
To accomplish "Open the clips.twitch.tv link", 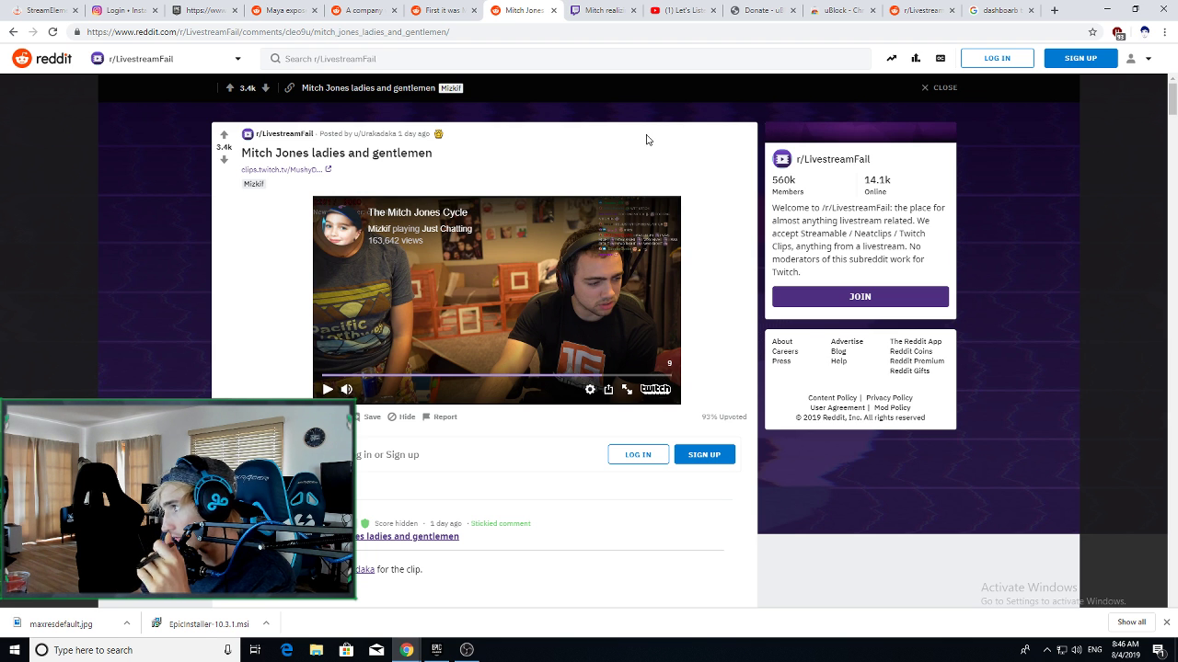I will pos(282,169).
